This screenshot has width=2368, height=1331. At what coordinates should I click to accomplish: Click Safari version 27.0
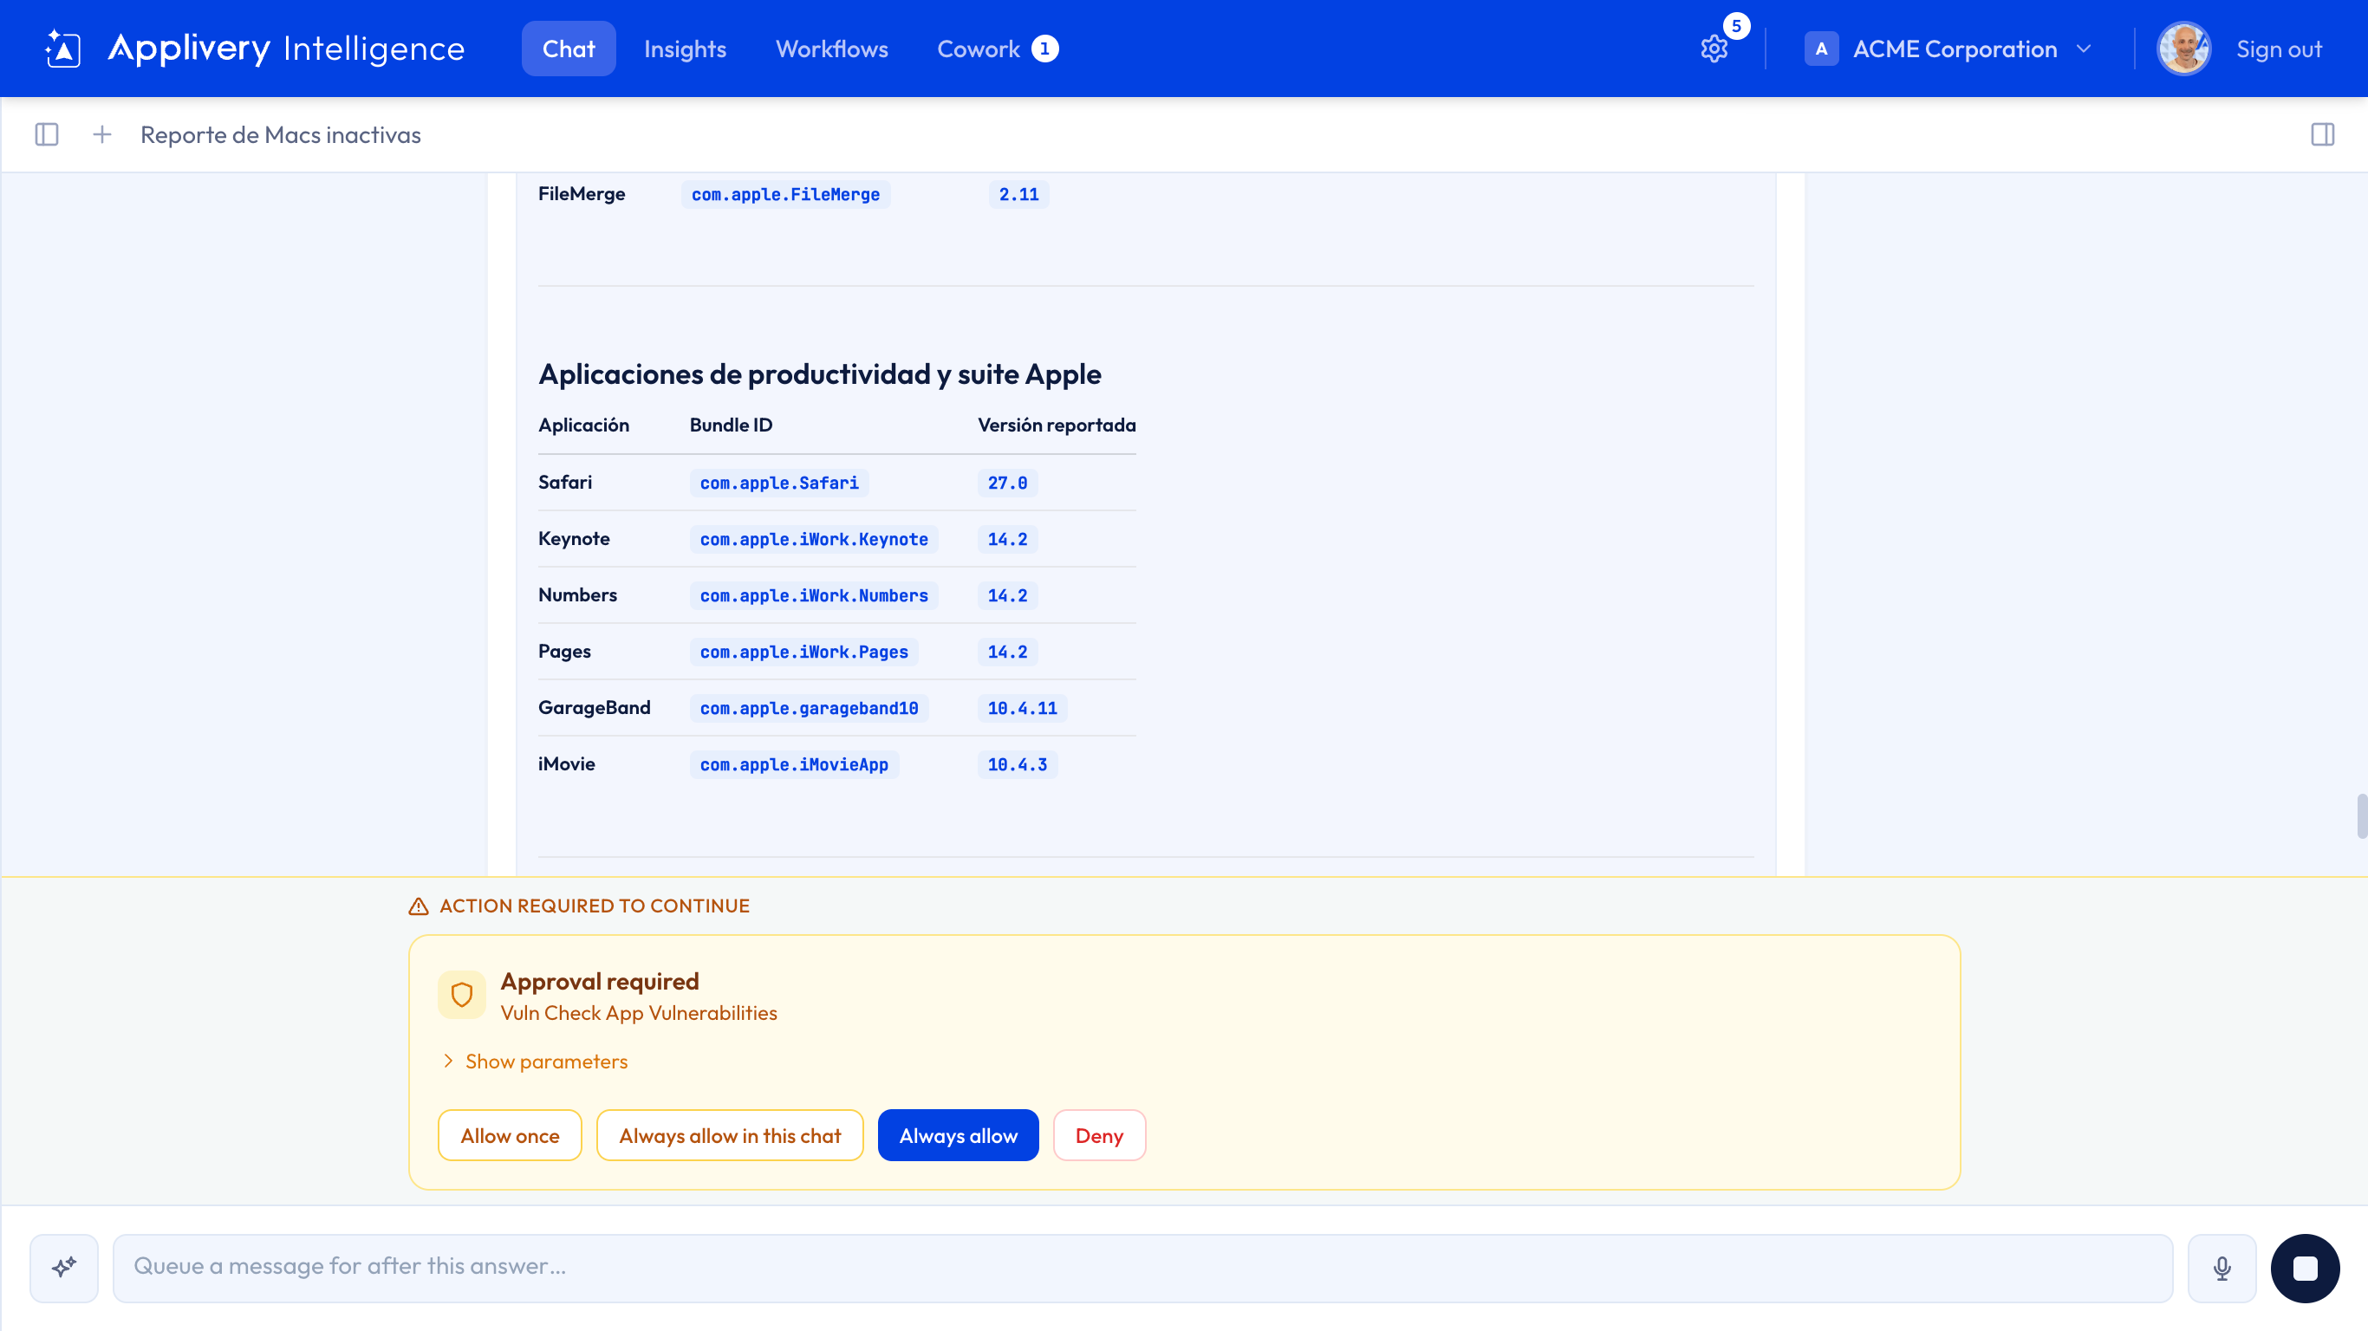[x=1007, y=484]
